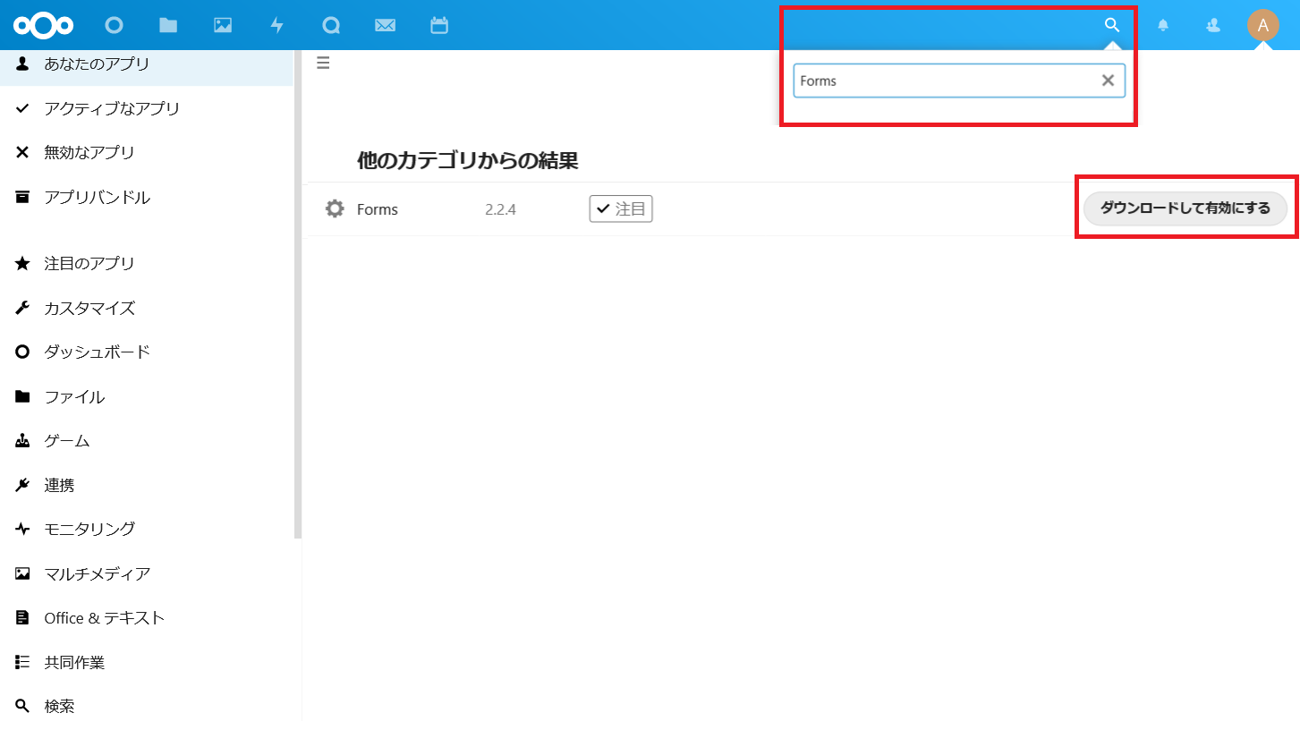The height and width of the screenshot is (730, 1300).
Task: Open ダッシュボード category in sidebar
Action: pos(147,352)
